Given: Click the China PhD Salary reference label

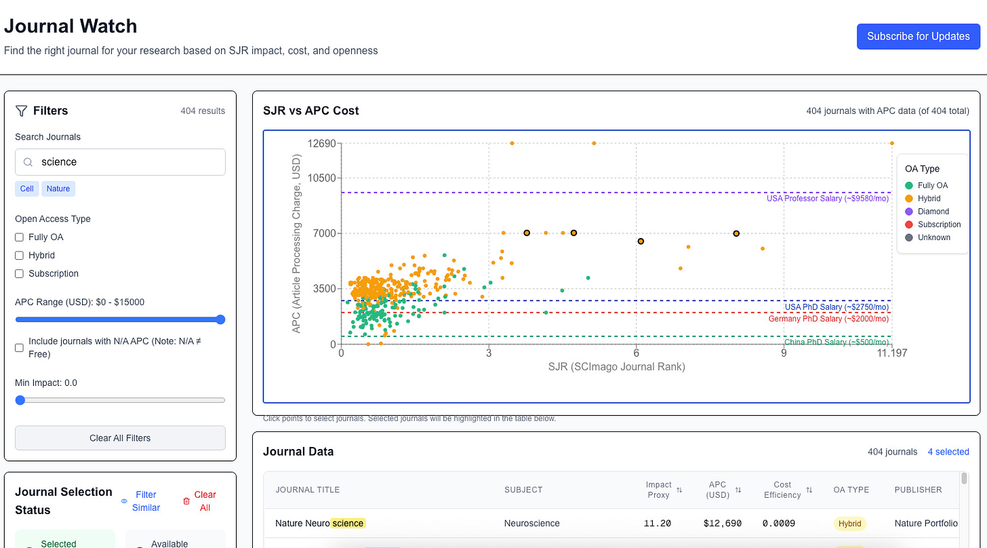Looking at the screenshot, I should (x=837, y=342).
